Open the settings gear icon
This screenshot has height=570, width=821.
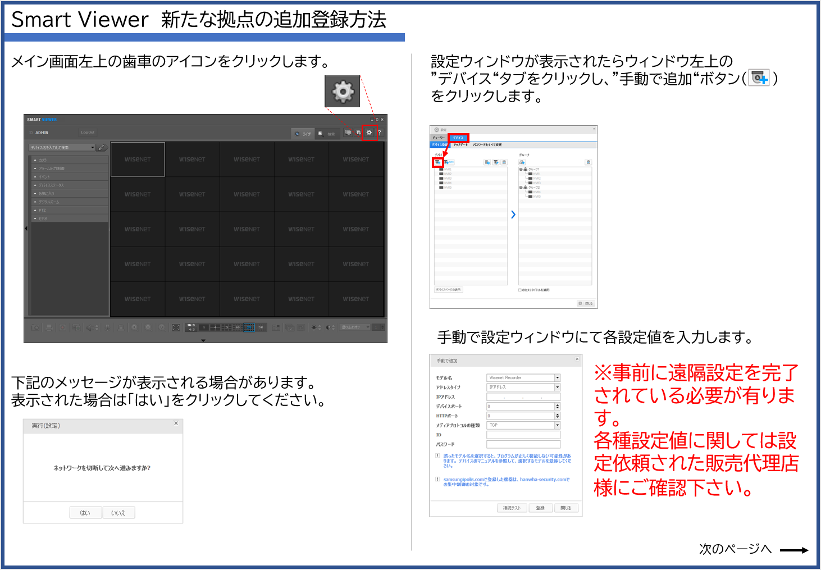(x=369, y=133)
